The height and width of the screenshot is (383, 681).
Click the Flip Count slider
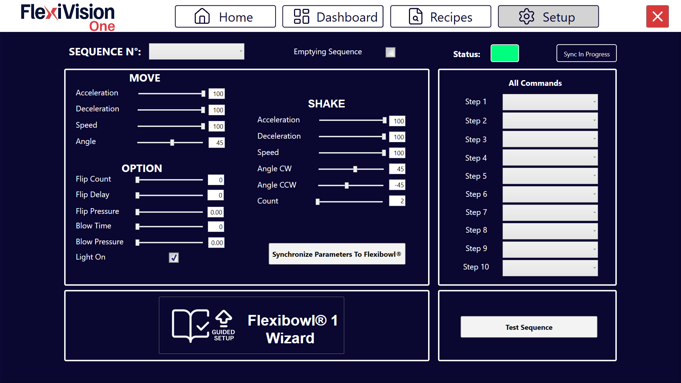point(169,180)
